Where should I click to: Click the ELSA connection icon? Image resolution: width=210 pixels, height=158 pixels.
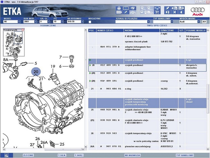(144, 8)
